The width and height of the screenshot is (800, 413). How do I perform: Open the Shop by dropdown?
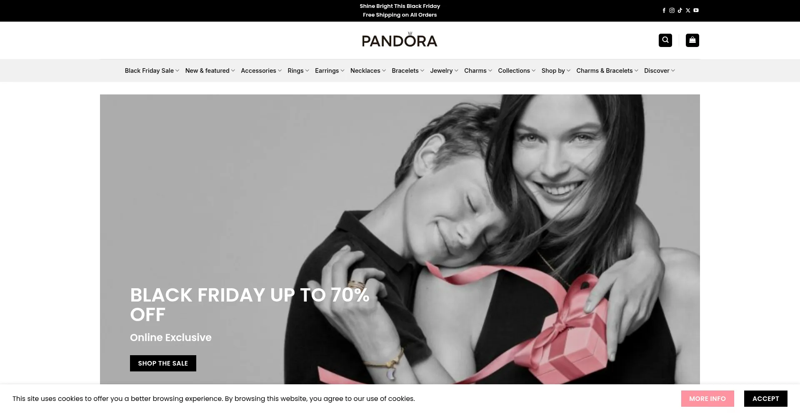[556, 71]
